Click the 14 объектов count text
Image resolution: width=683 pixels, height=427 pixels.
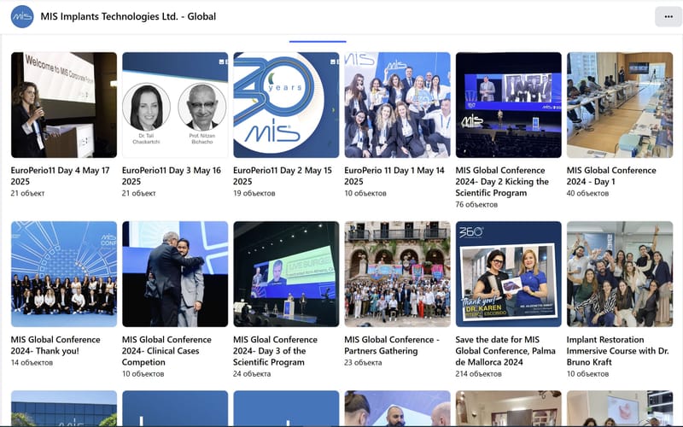point(32,362)
